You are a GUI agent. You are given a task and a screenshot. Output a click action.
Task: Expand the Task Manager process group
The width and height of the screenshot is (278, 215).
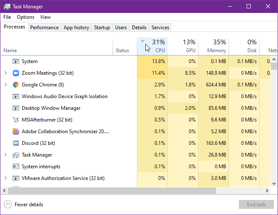pos(6,155)
